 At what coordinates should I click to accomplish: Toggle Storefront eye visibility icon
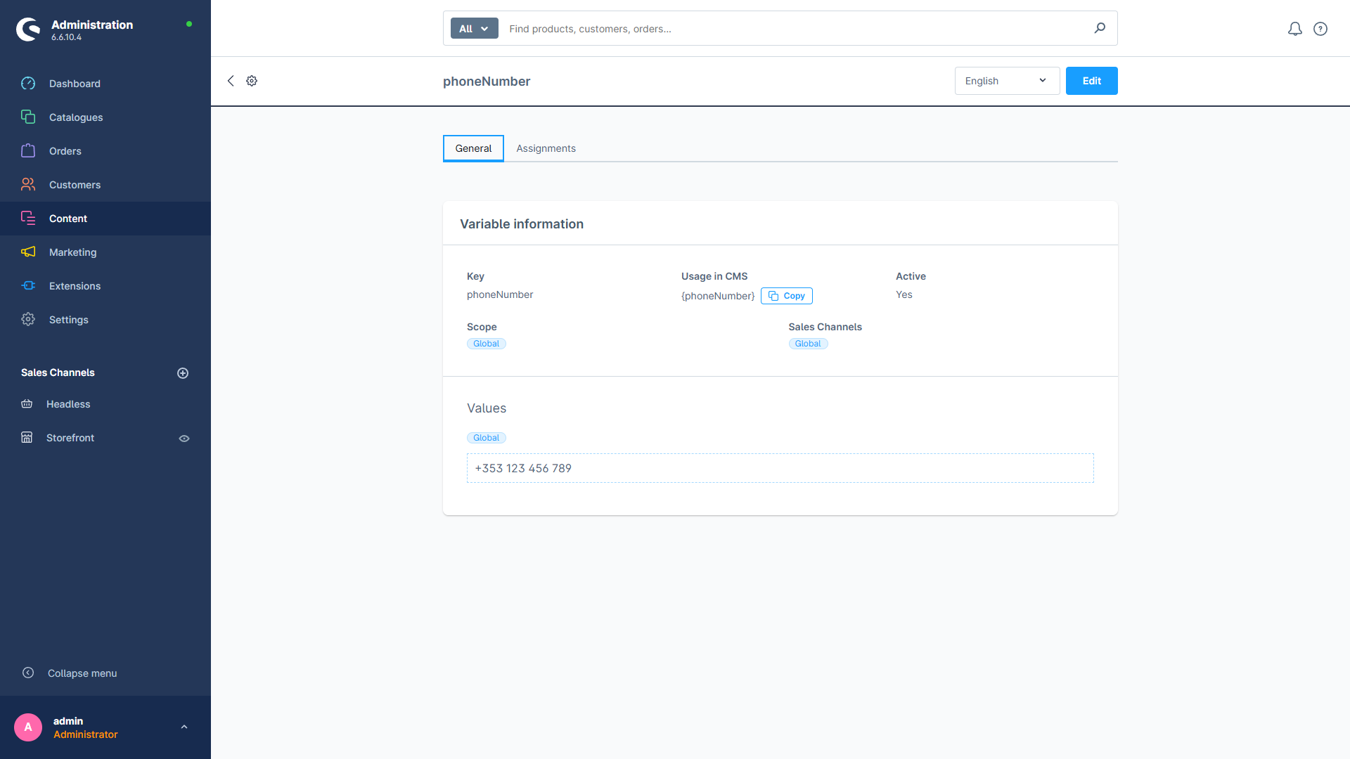coord(184,439)
